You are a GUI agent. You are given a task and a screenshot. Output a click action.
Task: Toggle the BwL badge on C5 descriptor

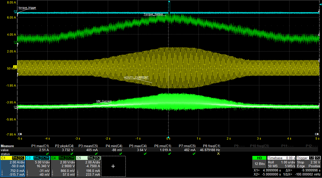(x=90, y=158)
